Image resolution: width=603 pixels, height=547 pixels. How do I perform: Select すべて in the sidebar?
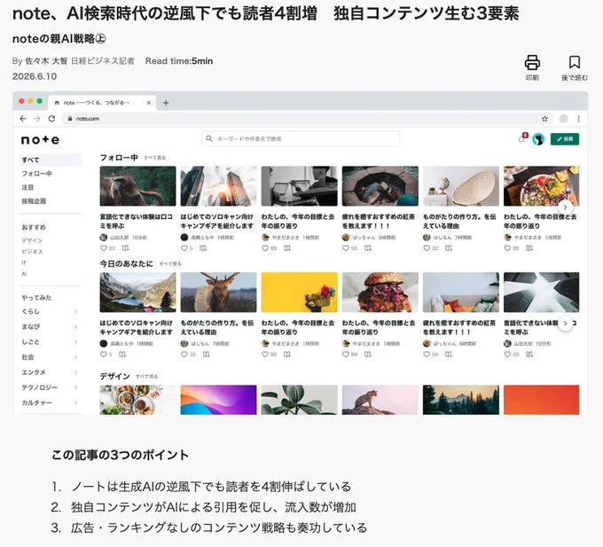click(51, 160)
